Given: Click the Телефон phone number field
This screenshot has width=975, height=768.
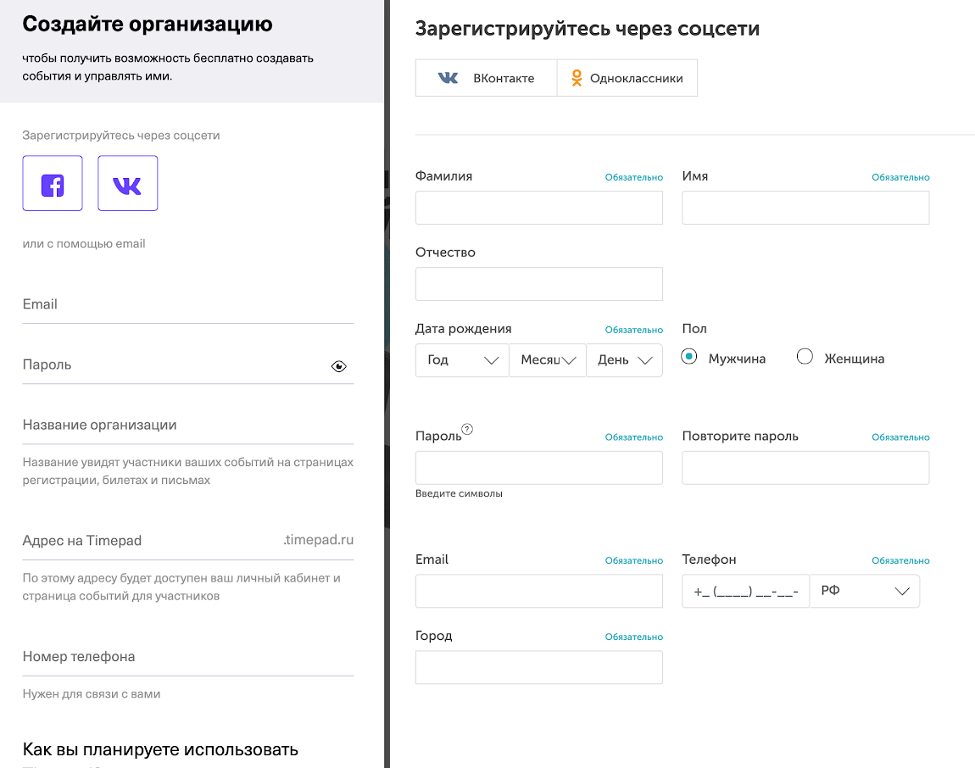Looking at the screenshot, I should click(744, 590).
